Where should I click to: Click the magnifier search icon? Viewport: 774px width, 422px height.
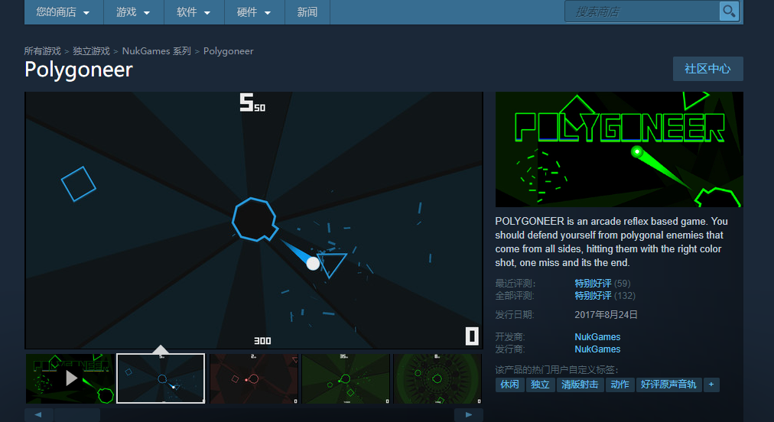pyautogui.click(x=729, y=11)
